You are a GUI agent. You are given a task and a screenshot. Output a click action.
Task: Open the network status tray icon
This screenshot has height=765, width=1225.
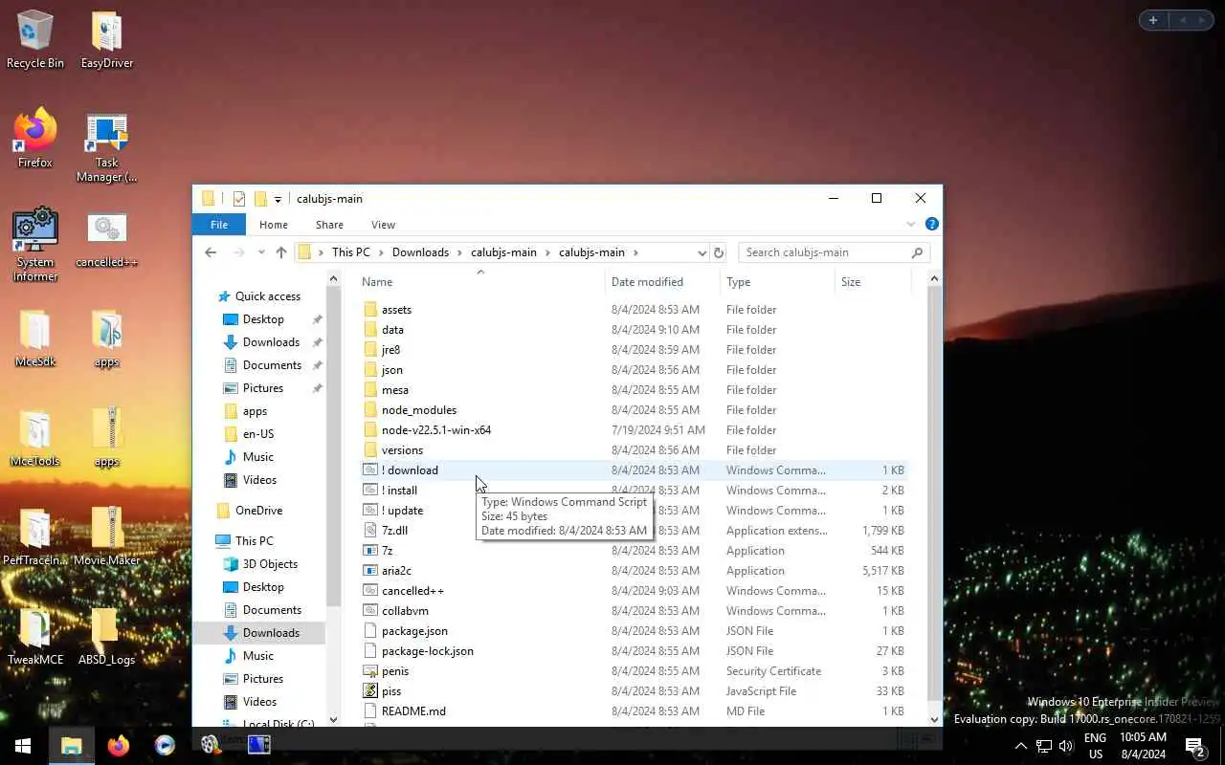[1044, 746]
